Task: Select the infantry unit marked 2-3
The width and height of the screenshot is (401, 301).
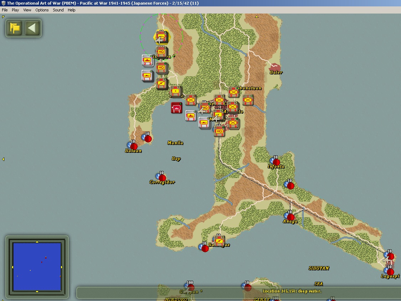Action: [x=191, y=100]
